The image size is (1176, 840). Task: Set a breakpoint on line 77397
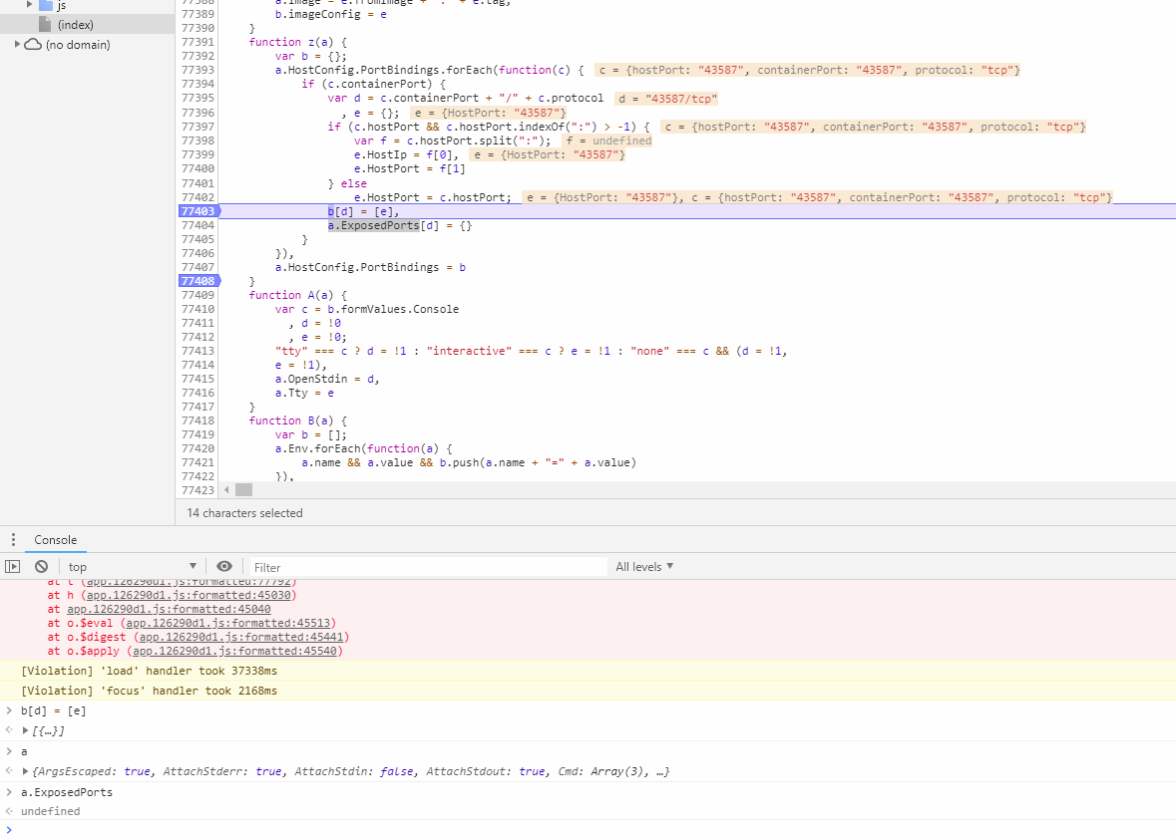click(x=198, y=127)
